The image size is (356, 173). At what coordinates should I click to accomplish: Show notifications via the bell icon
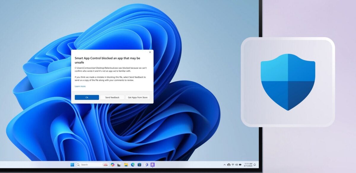[255, 165]
